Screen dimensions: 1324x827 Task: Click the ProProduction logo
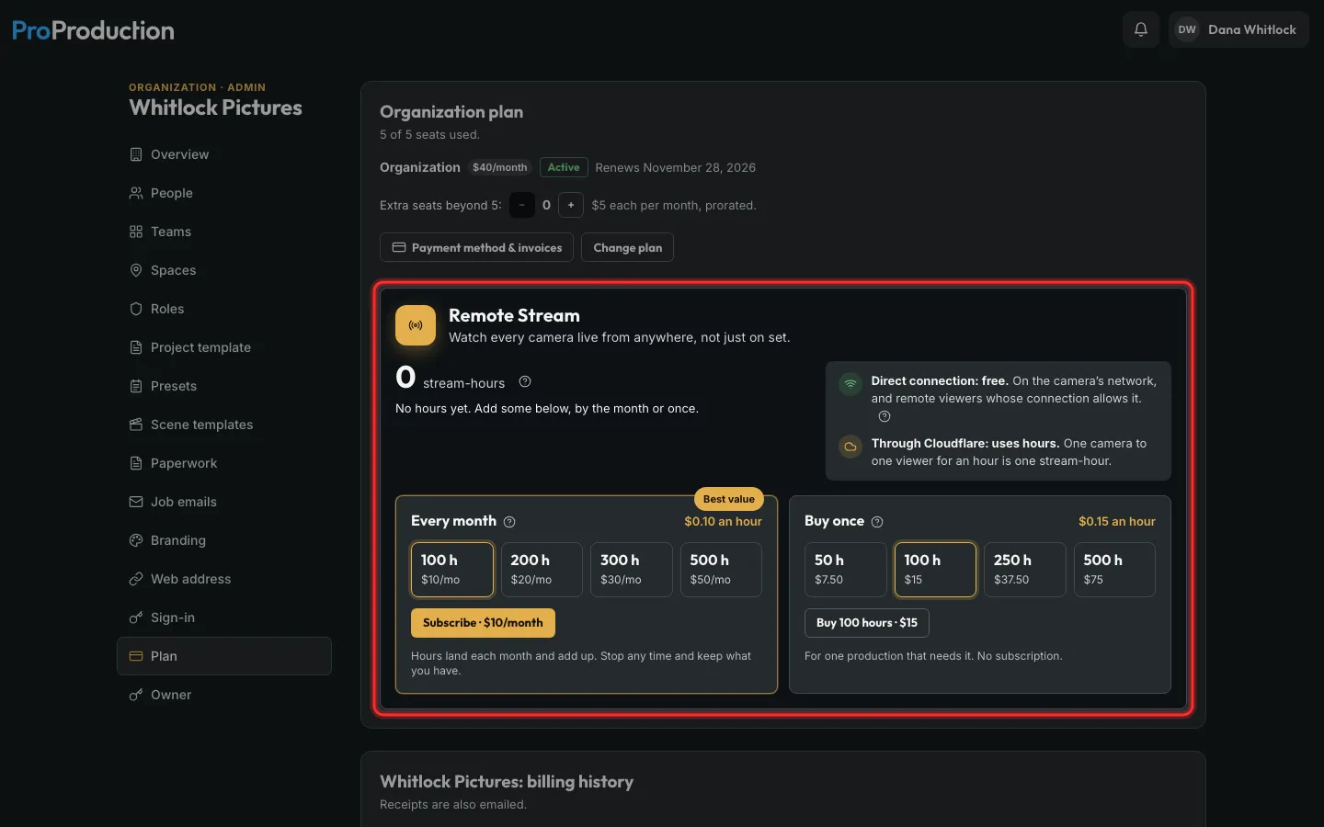pos(93,30)
